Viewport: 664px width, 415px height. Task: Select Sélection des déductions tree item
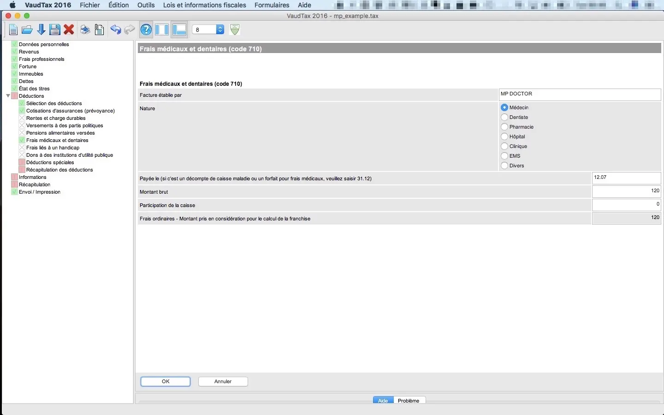(54, 103)
